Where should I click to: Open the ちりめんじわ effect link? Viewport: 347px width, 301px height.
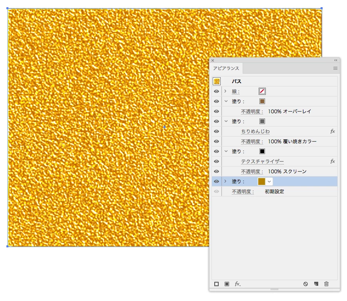click(x=255, y=131)
